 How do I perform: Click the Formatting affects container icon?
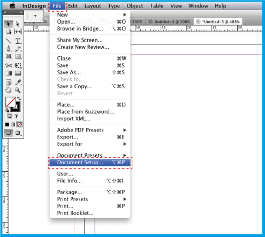(10, 116)
